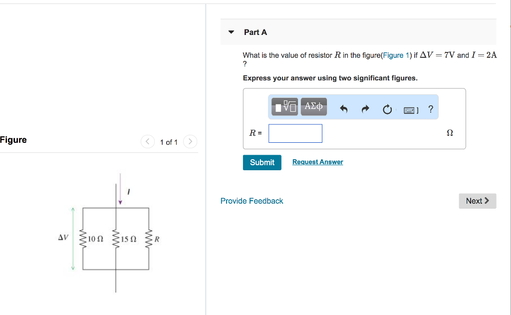Click the R answer input field

(295, 133)
